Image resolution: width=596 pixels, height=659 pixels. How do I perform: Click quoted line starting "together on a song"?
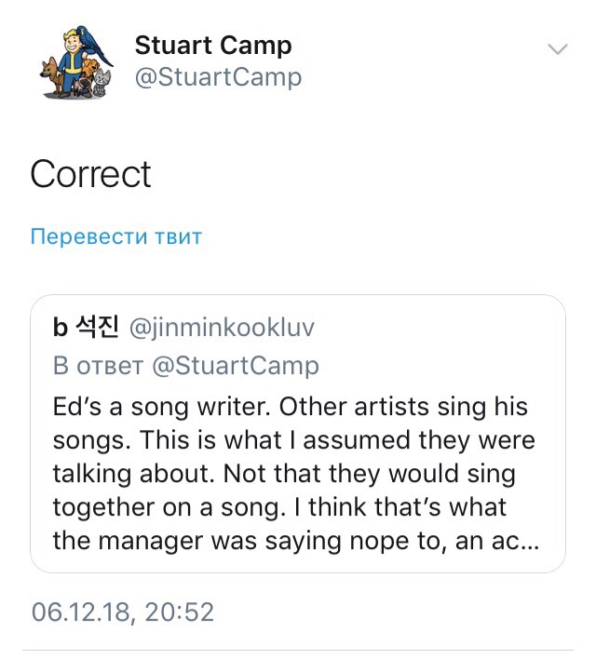click(x=279, y=506)
